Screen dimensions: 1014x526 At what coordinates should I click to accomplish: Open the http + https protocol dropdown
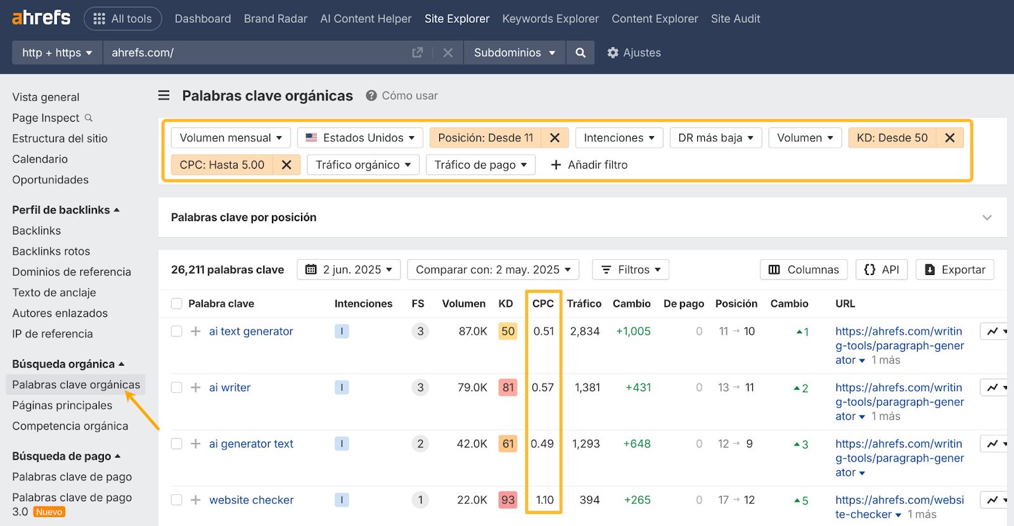click(57, 53)
